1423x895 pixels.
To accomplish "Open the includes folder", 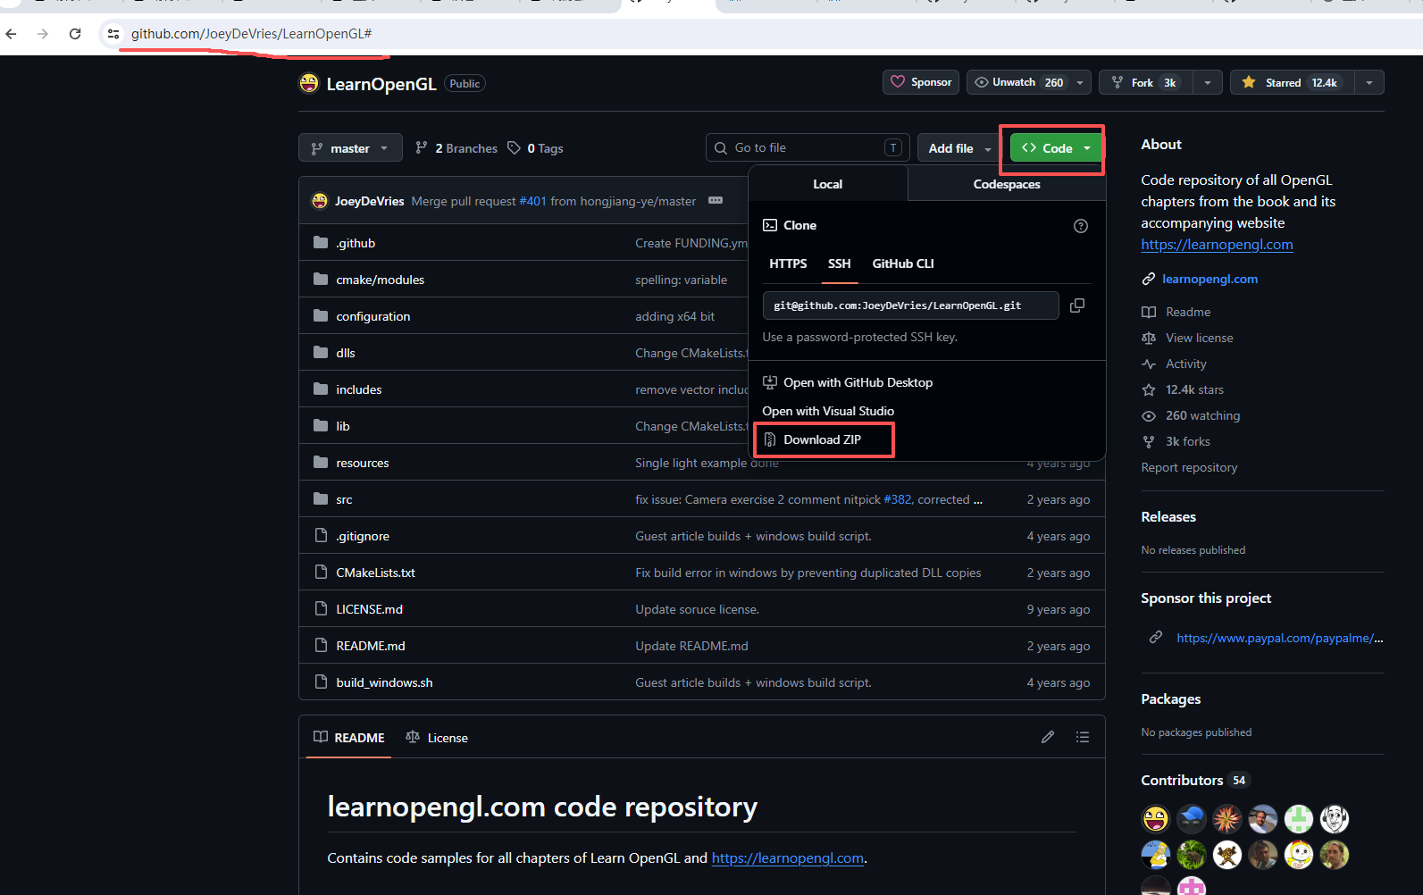I will 358,389.
